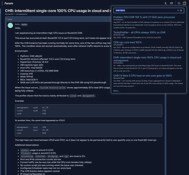Image resolution: width=189 pixels, height=175 pixels.
Task: Click the linlin user avatar
Action: pyautogui.click(x=10, y=26)
